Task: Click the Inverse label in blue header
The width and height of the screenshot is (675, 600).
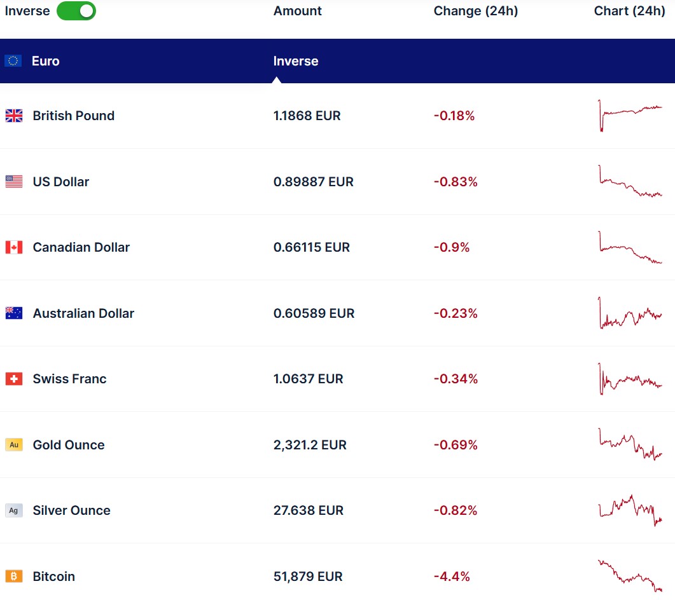Action: [296, 61]
